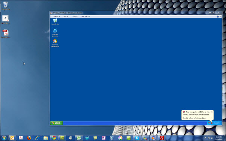Screen dimensions: 226x141
Task: Open Sticky Notes from the taskbar
Action: (x=95, y=138)
